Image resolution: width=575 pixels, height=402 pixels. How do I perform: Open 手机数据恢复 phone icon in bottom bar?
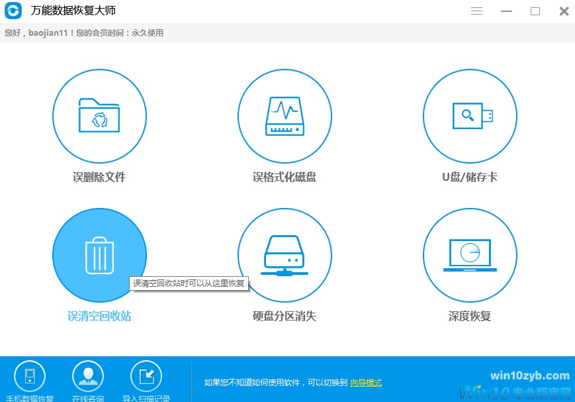[x=30, y=376]
